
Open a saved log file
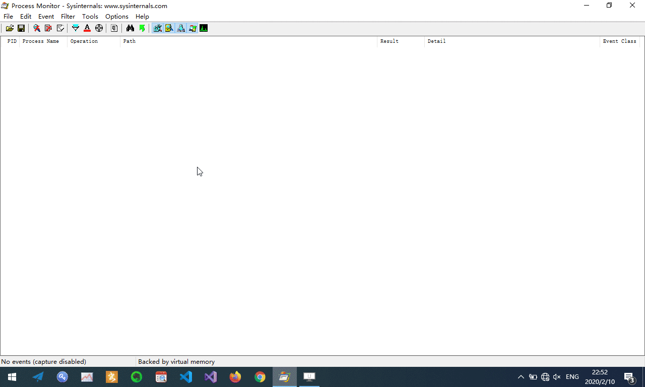click(10, 28)
